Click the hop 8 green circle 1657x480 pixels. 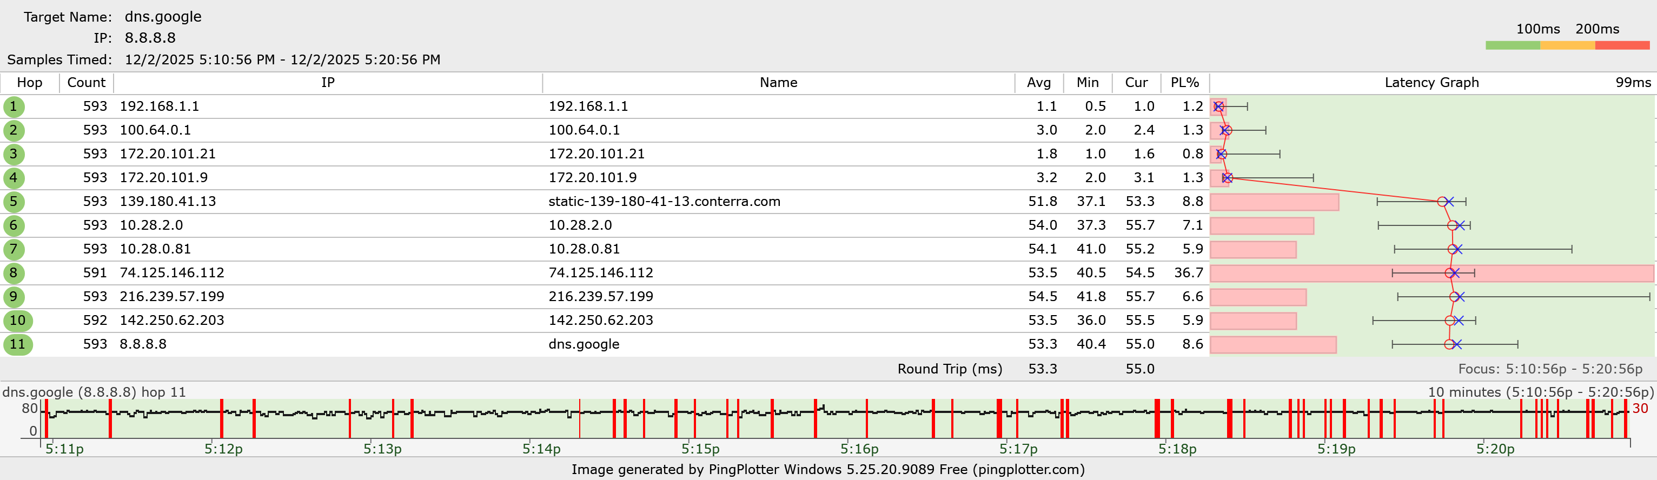pyautogui.click(x=14, y=273)
